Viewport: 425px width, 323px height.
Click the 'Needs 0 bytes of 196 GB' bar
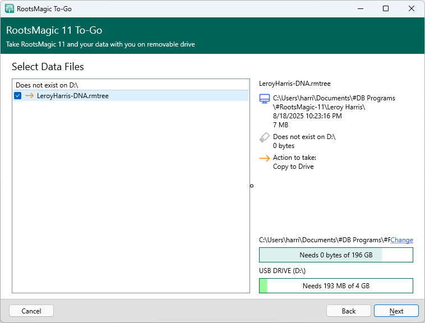point(336,255)
